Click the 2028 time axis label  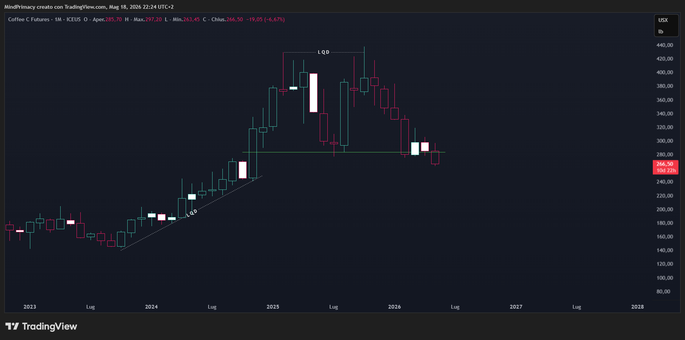coord(637,307)
